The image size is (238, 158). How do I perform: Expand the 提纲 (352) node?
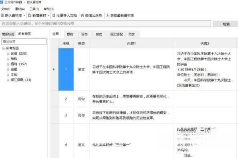coord(8,64)
